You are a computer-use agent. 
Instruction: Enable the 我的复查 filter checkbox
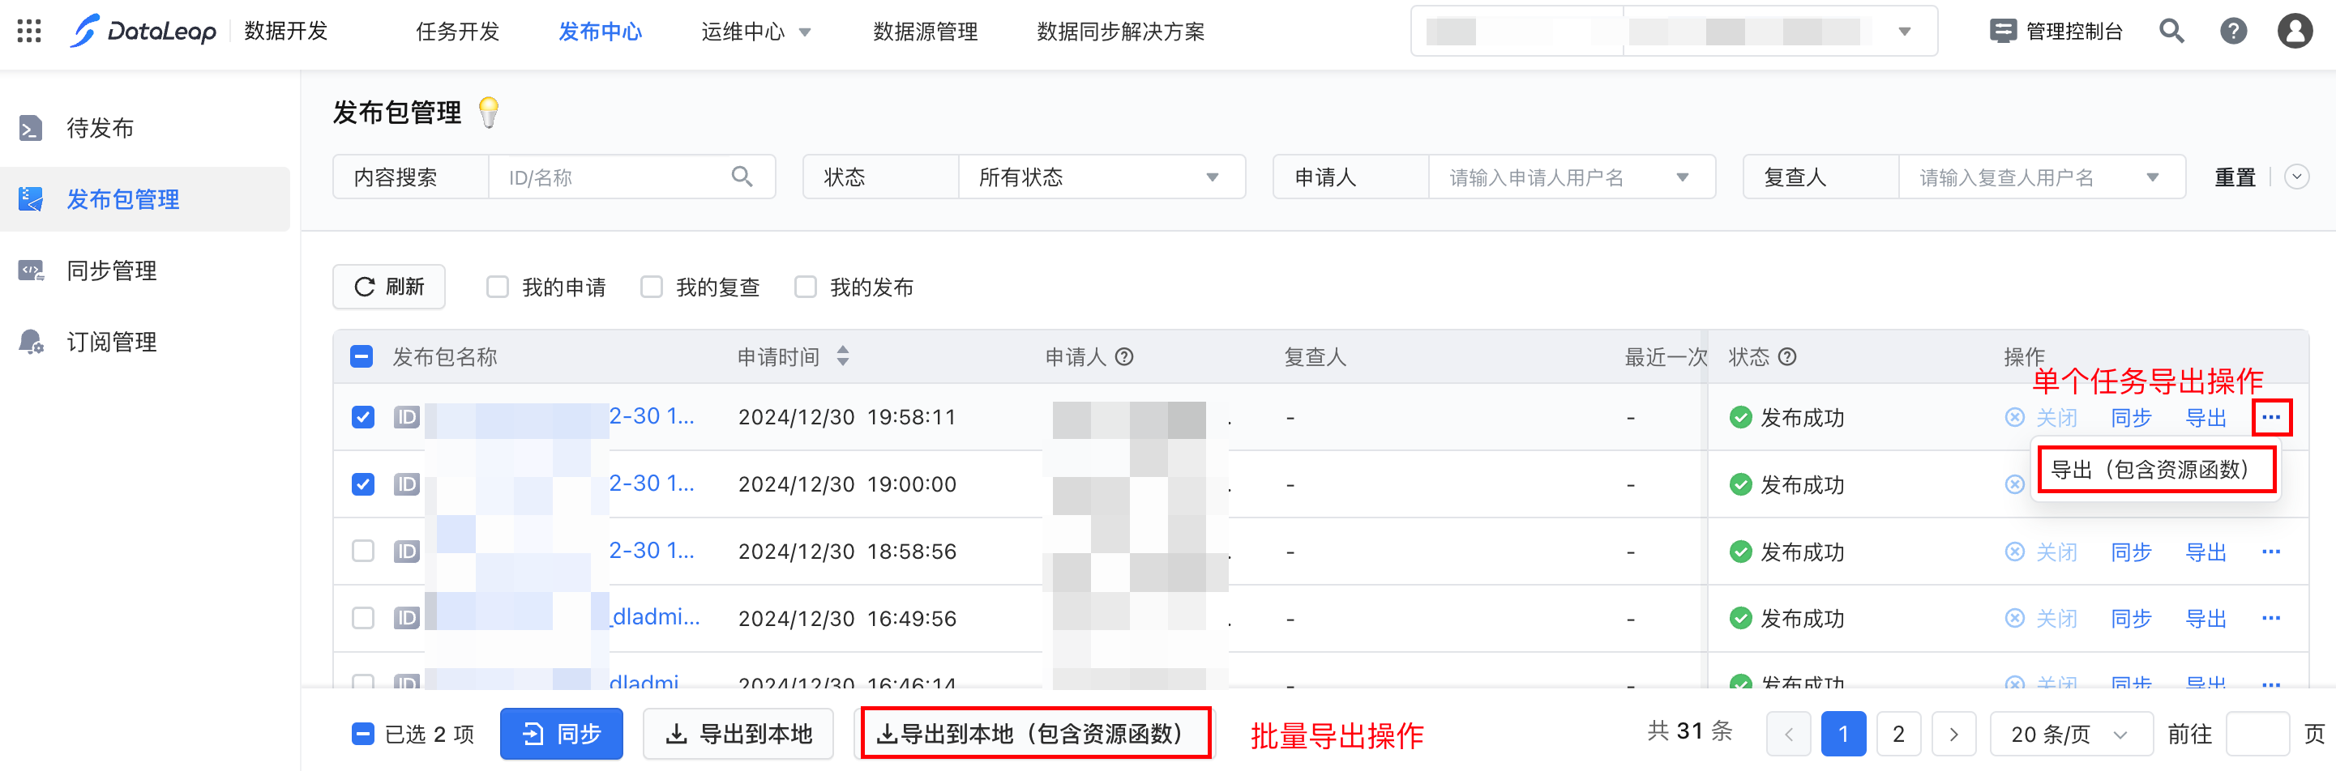pyautogui.click(x=651, y=288)
